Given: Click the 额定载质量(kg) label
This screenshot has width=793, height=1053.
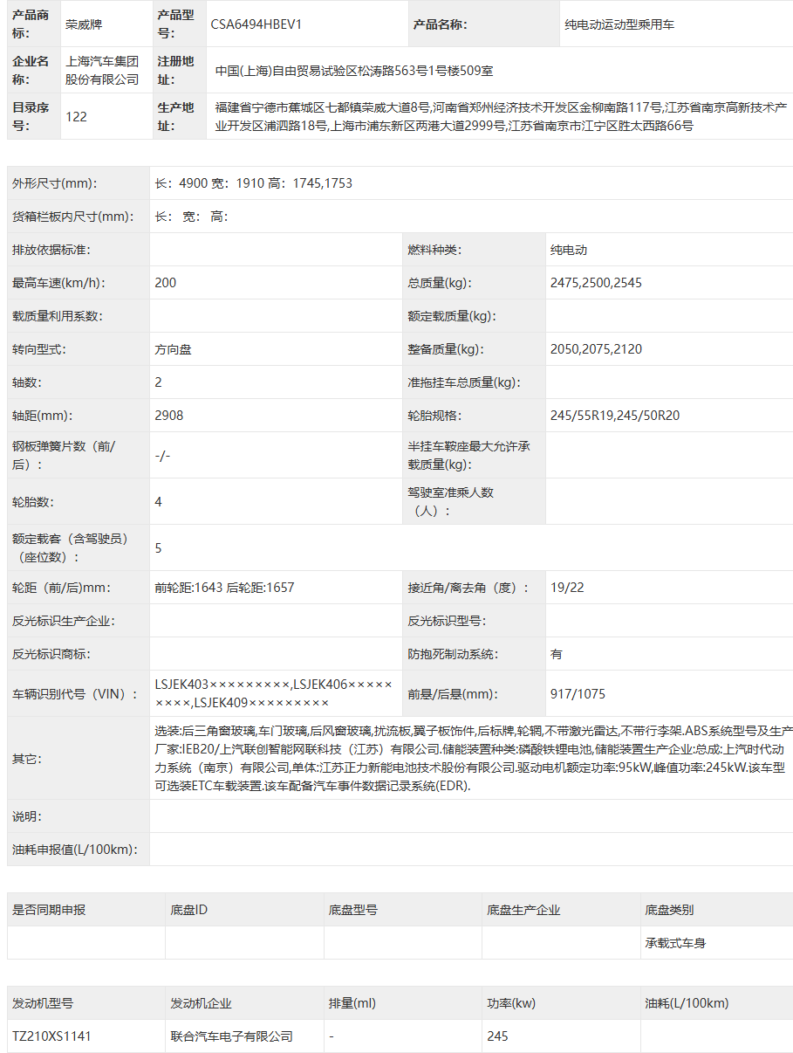Looking at the screenshot, I should pos(452,316).
